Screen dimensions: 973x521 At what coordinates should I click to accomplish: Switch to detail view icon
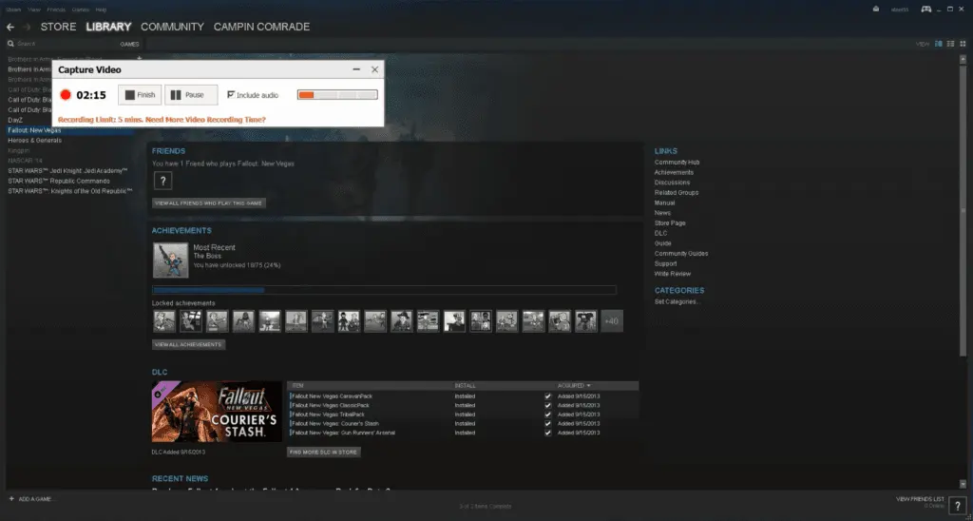938,44
